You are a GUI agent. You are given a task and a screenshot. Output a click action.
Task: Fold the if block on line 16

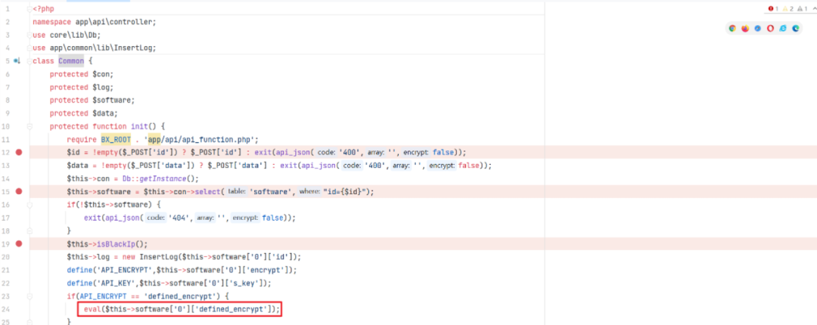click(30, 204)
